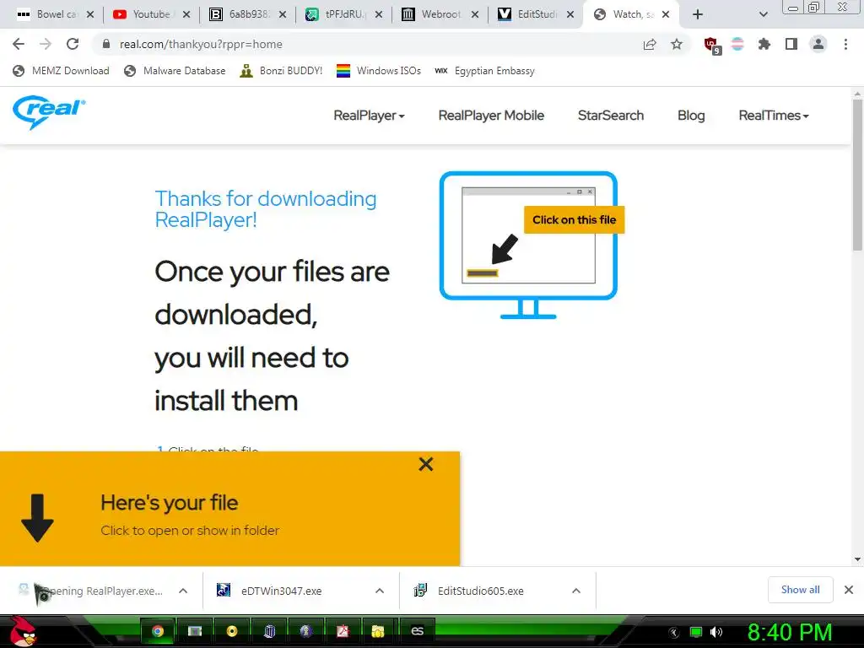Open the Bonzi BUDDY! bookmark
This screenshot has height=648, width=864.
point(281,71)
